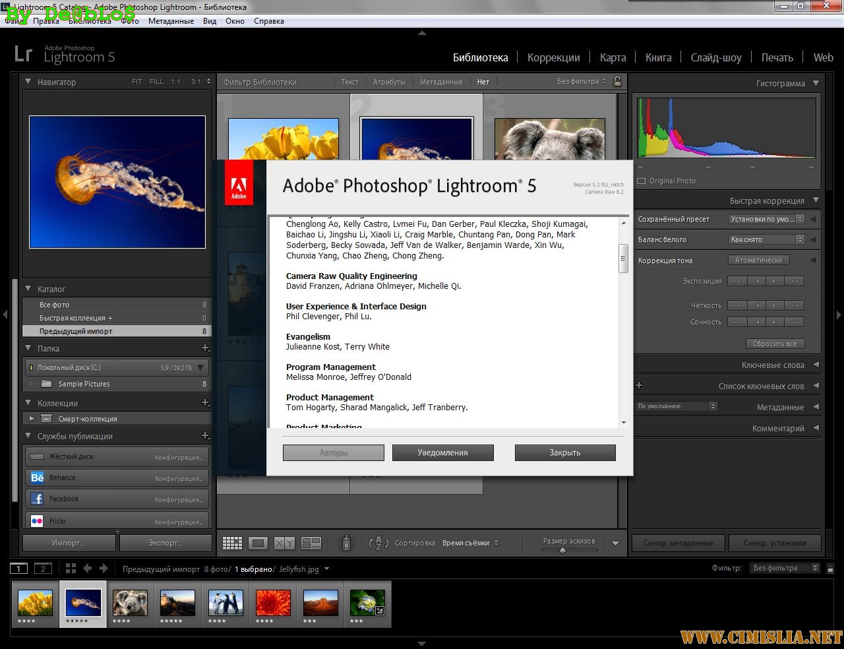Open Сохранённый пресет dropdown
This screenshot has height=649, width=844.
click(x=766, y=219)
